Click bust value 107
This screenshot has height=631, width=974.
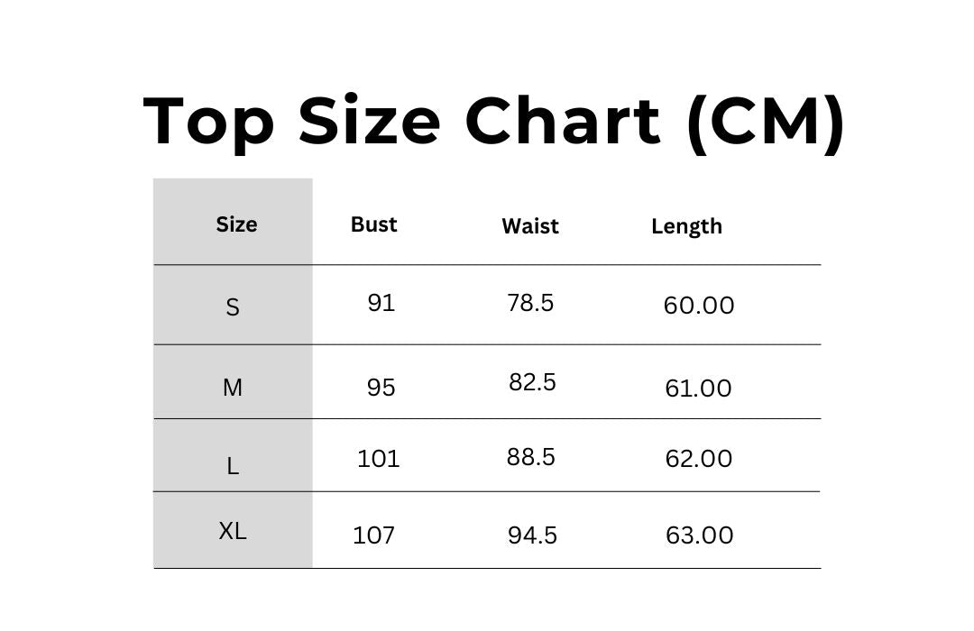click(x=373, y=535)
